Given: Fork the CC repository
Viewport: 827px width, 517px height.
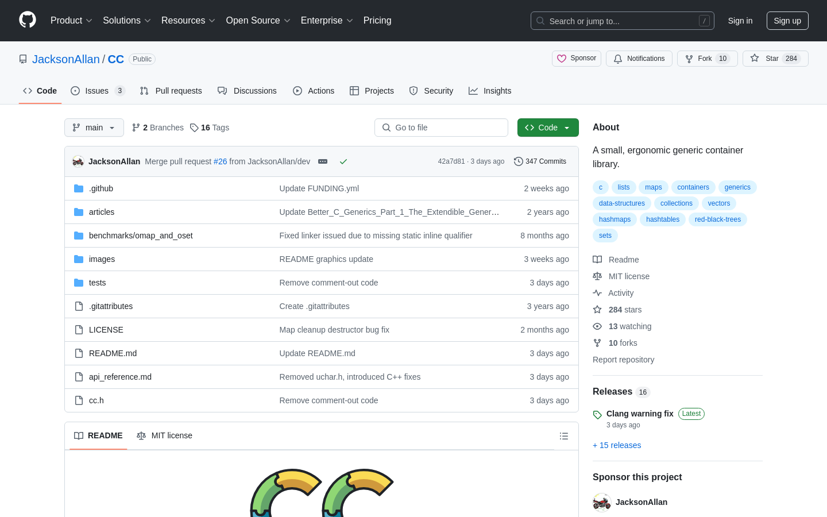Looking at the screenshot, I should [x=708, y=59].
